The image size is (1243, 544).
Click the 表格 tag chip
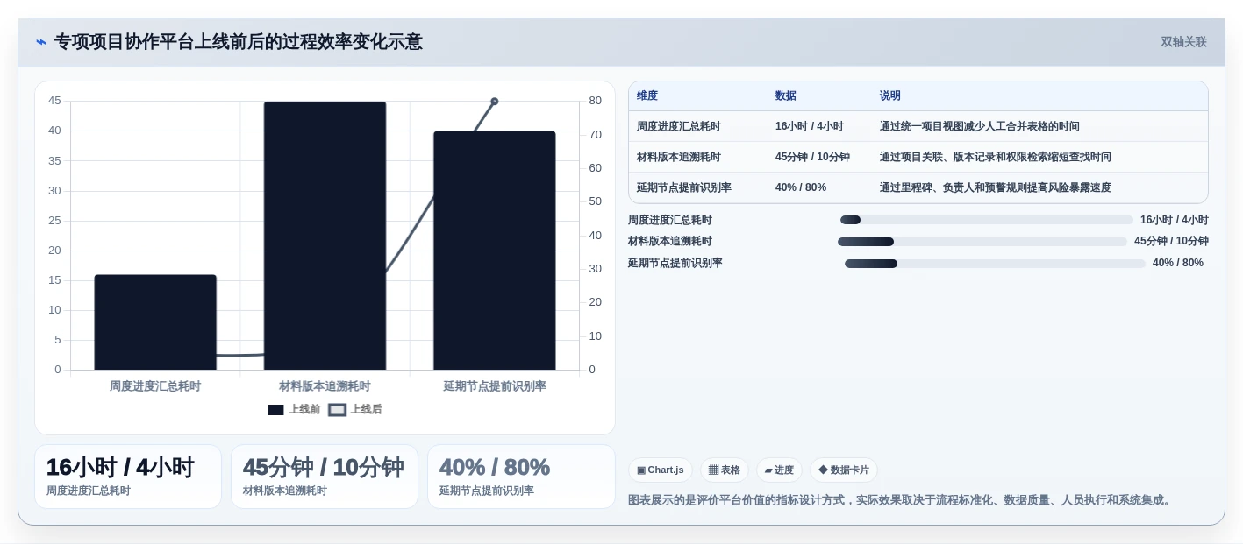pos(725,470)
